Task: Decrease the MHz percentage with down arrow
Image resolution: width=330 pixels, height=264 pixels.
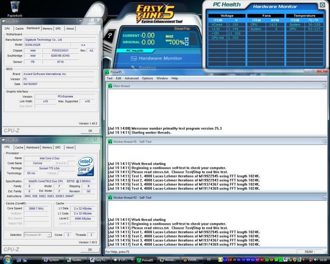Action: 187,43
